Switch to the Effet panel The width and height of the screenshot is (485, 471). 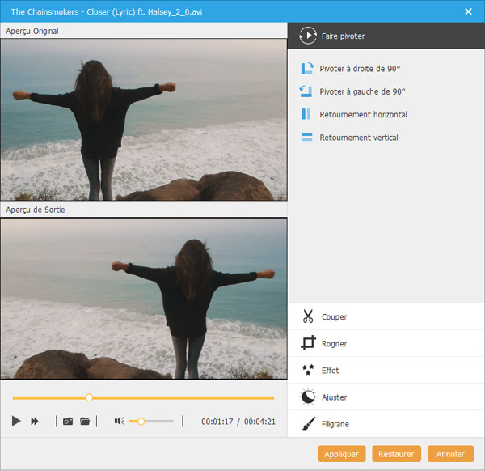330,370
